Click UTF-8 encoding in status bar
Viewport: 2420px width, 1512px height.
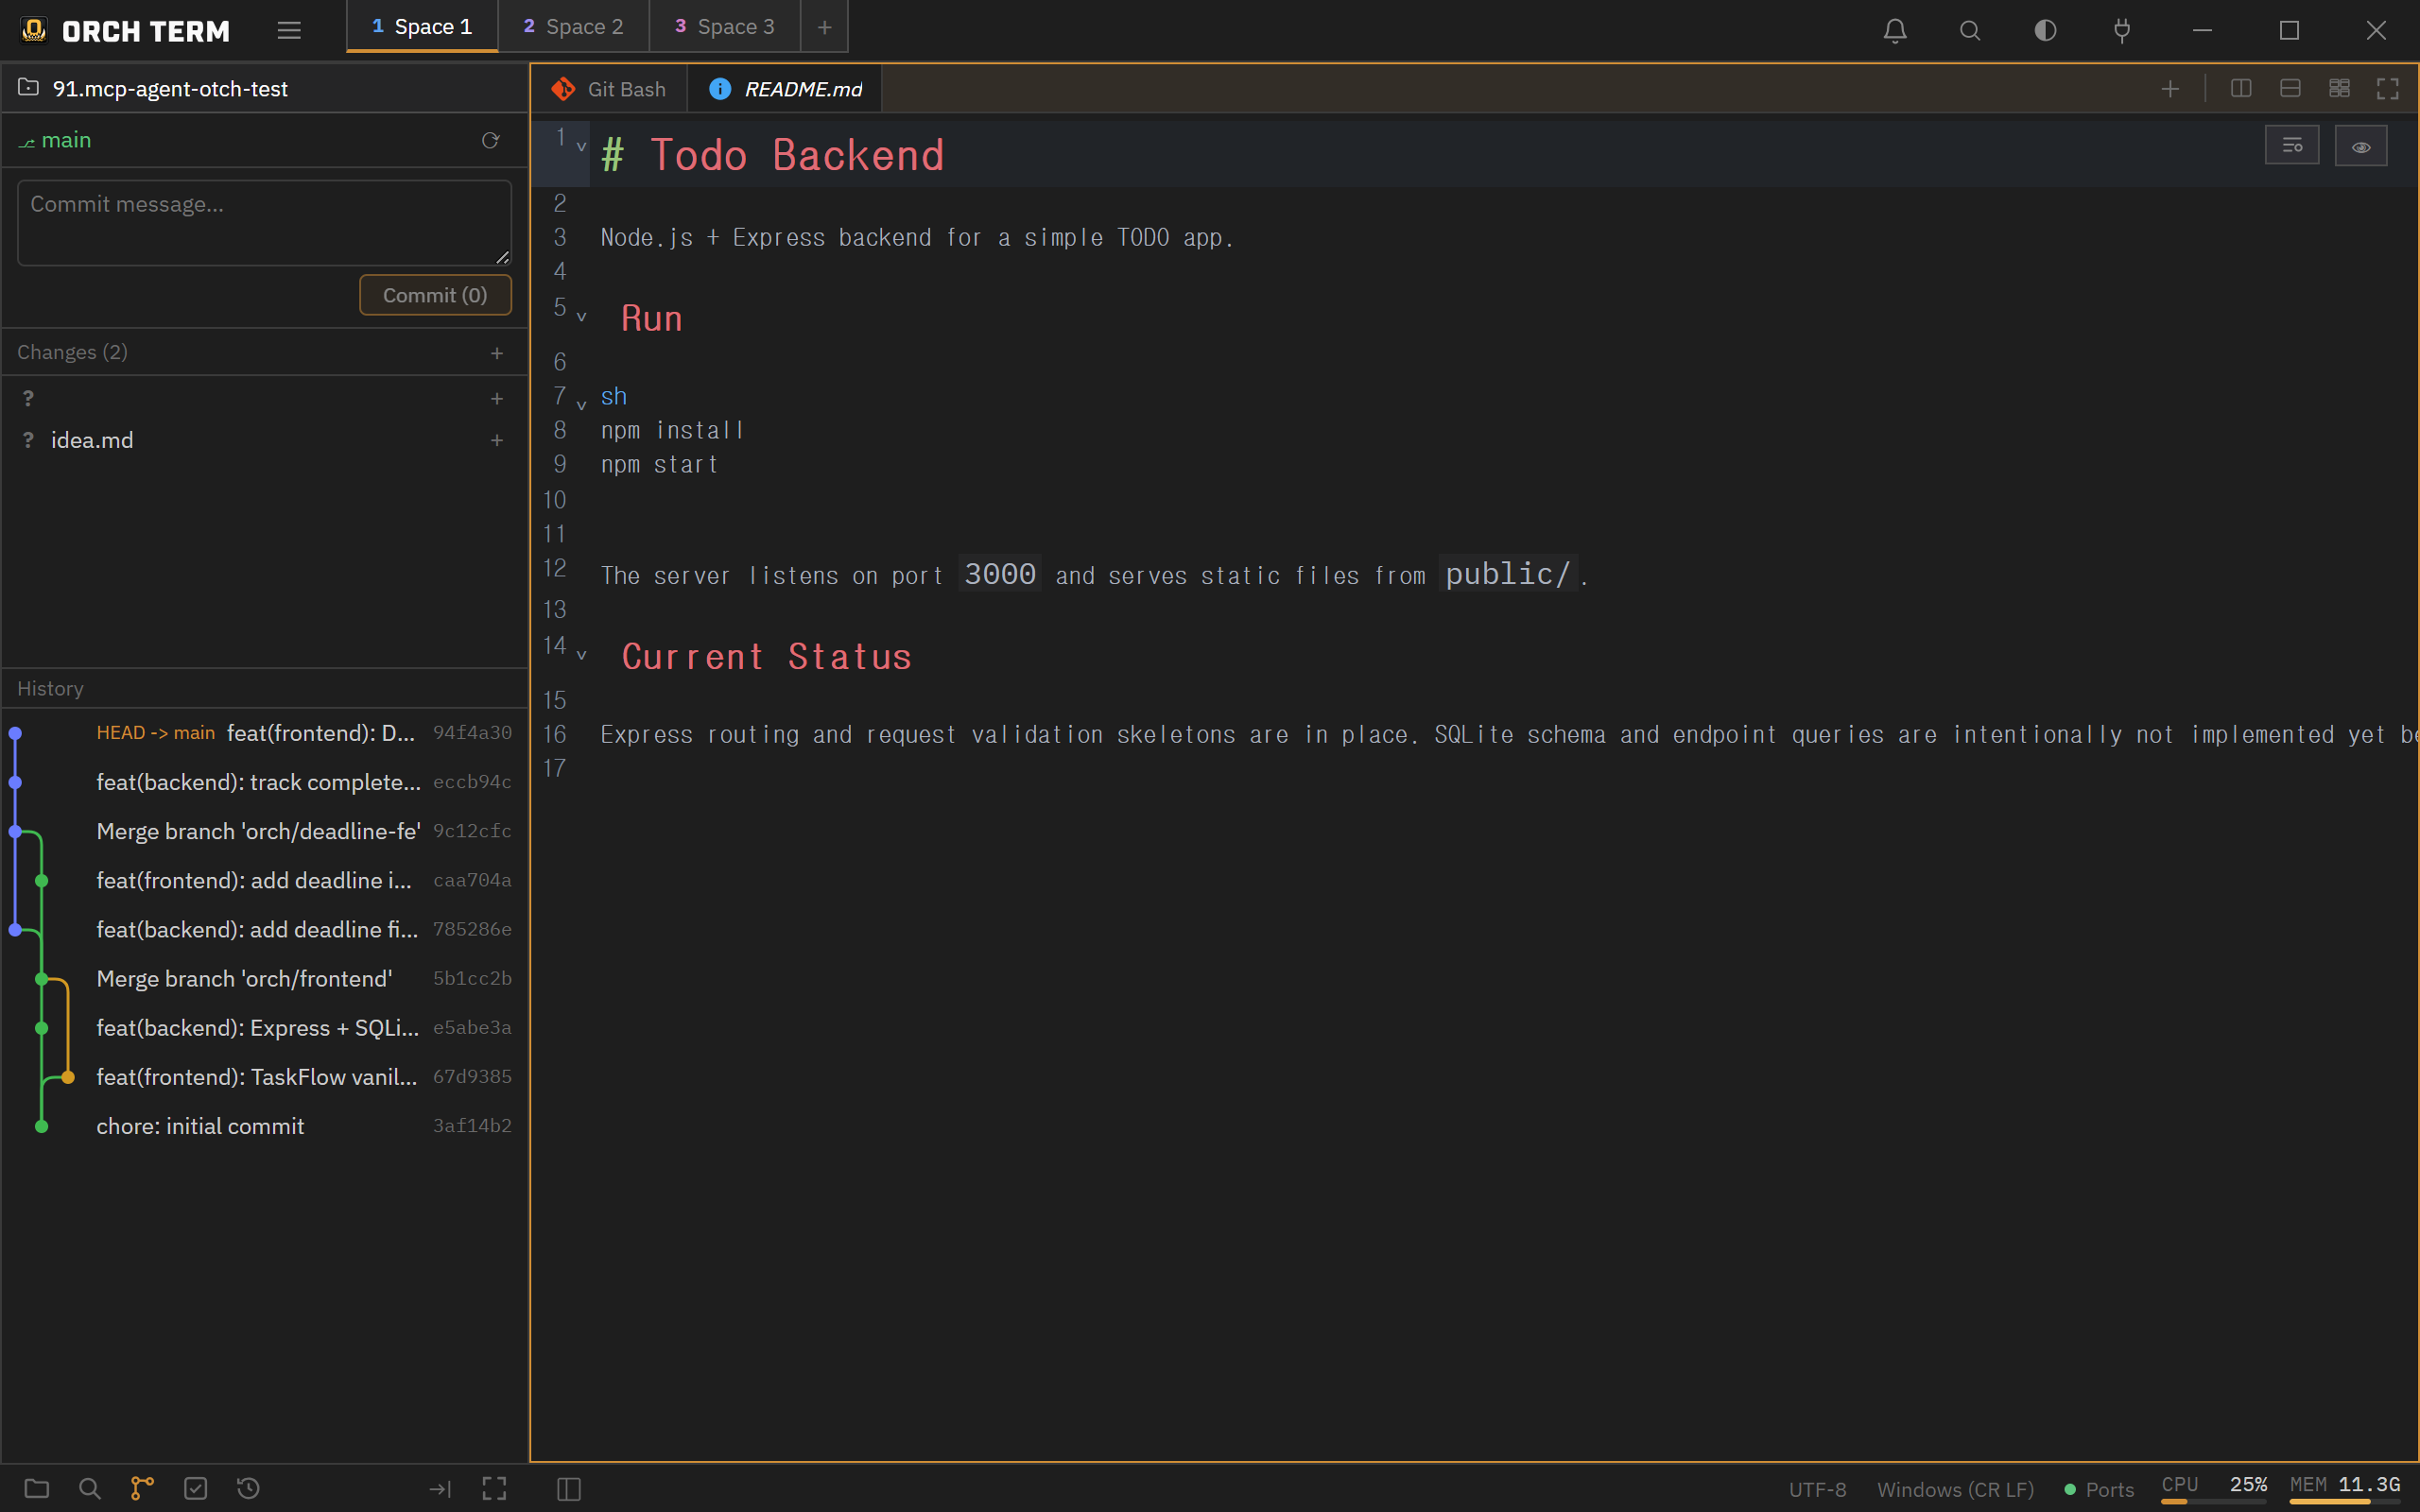point(1817,1489)
